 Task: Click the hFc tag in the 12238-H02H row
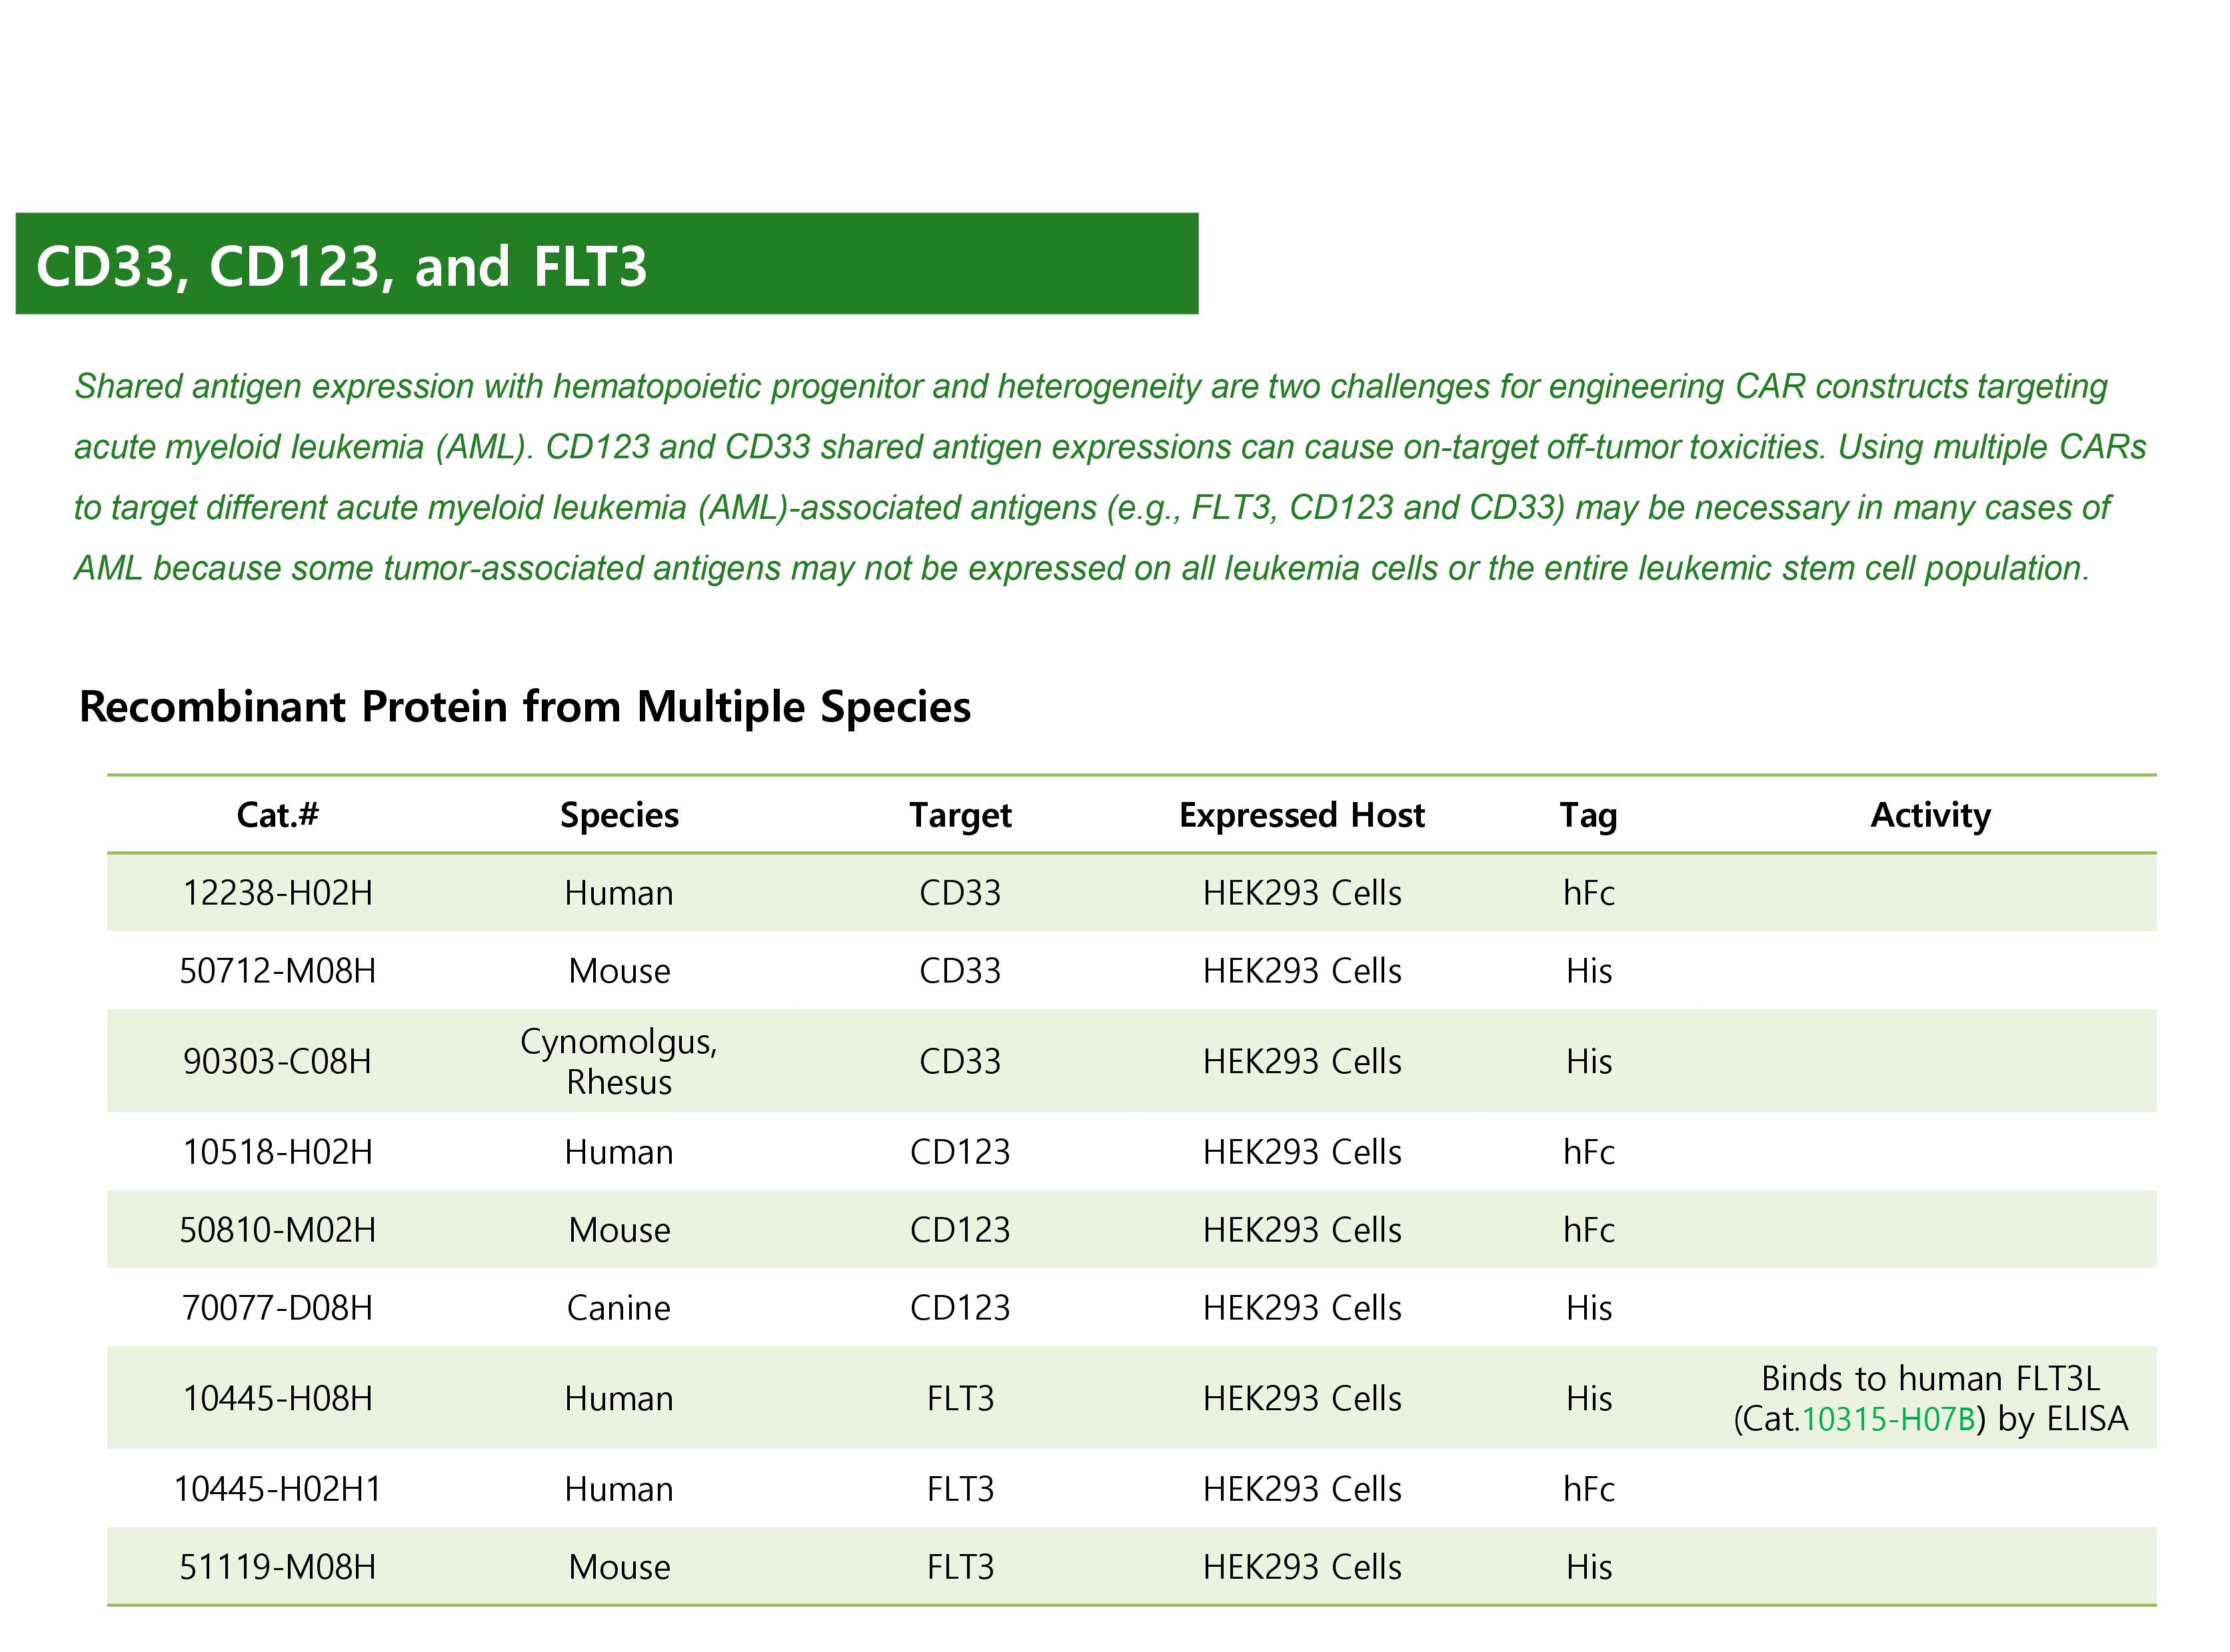click(1588, 893)
